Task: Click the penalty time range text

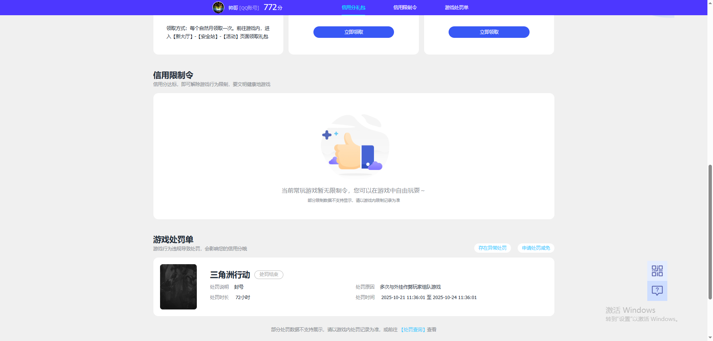Action: pos(429,298)
